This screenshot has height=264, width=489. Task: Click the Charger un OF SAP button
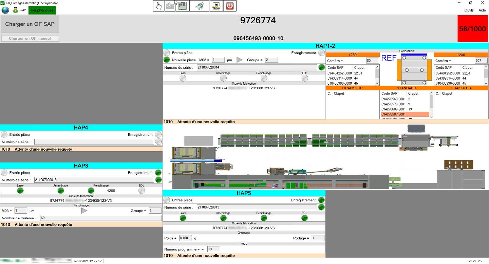click(30, 24)
